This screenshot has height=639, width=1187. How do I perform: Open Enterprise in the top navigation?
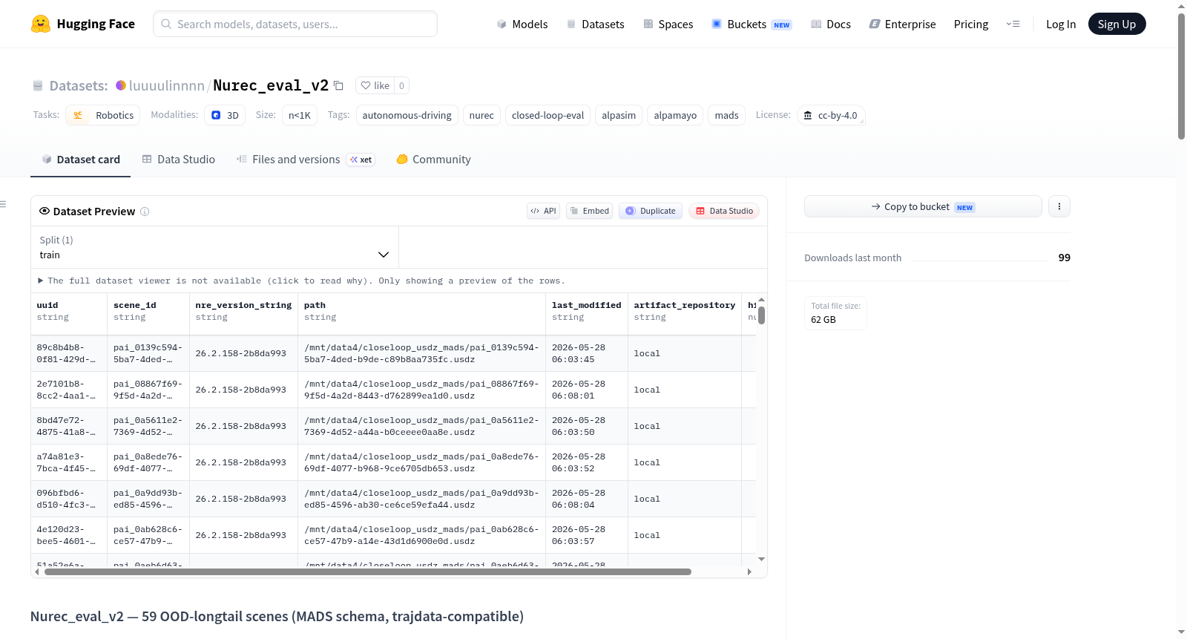point(902,24)
